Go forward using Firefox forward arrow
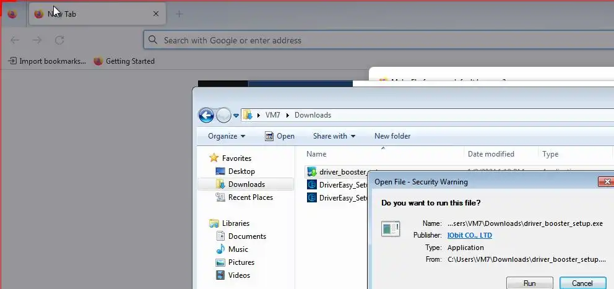This screenshot has width=614, height=289. click(x=37, y=40)
